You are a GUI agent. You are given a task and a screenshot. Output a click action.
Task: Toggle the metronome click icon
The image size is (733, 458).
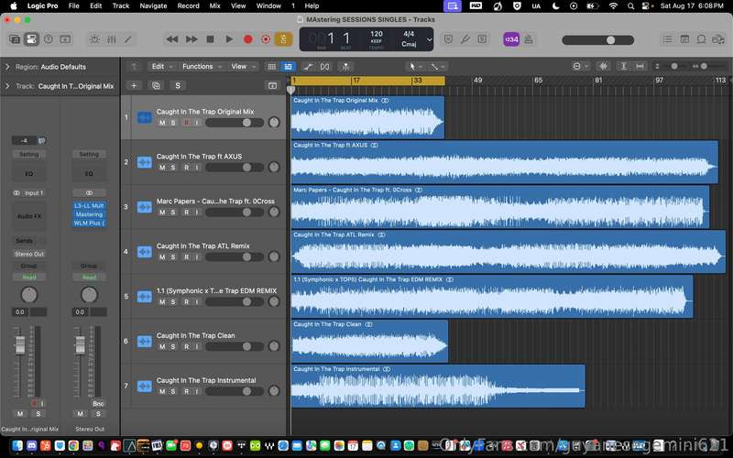coord(529,39)
